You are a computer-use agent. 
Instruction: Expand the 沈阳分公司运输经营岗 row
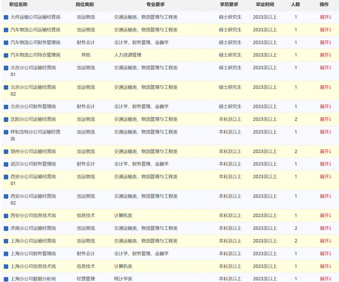point(326,119)
